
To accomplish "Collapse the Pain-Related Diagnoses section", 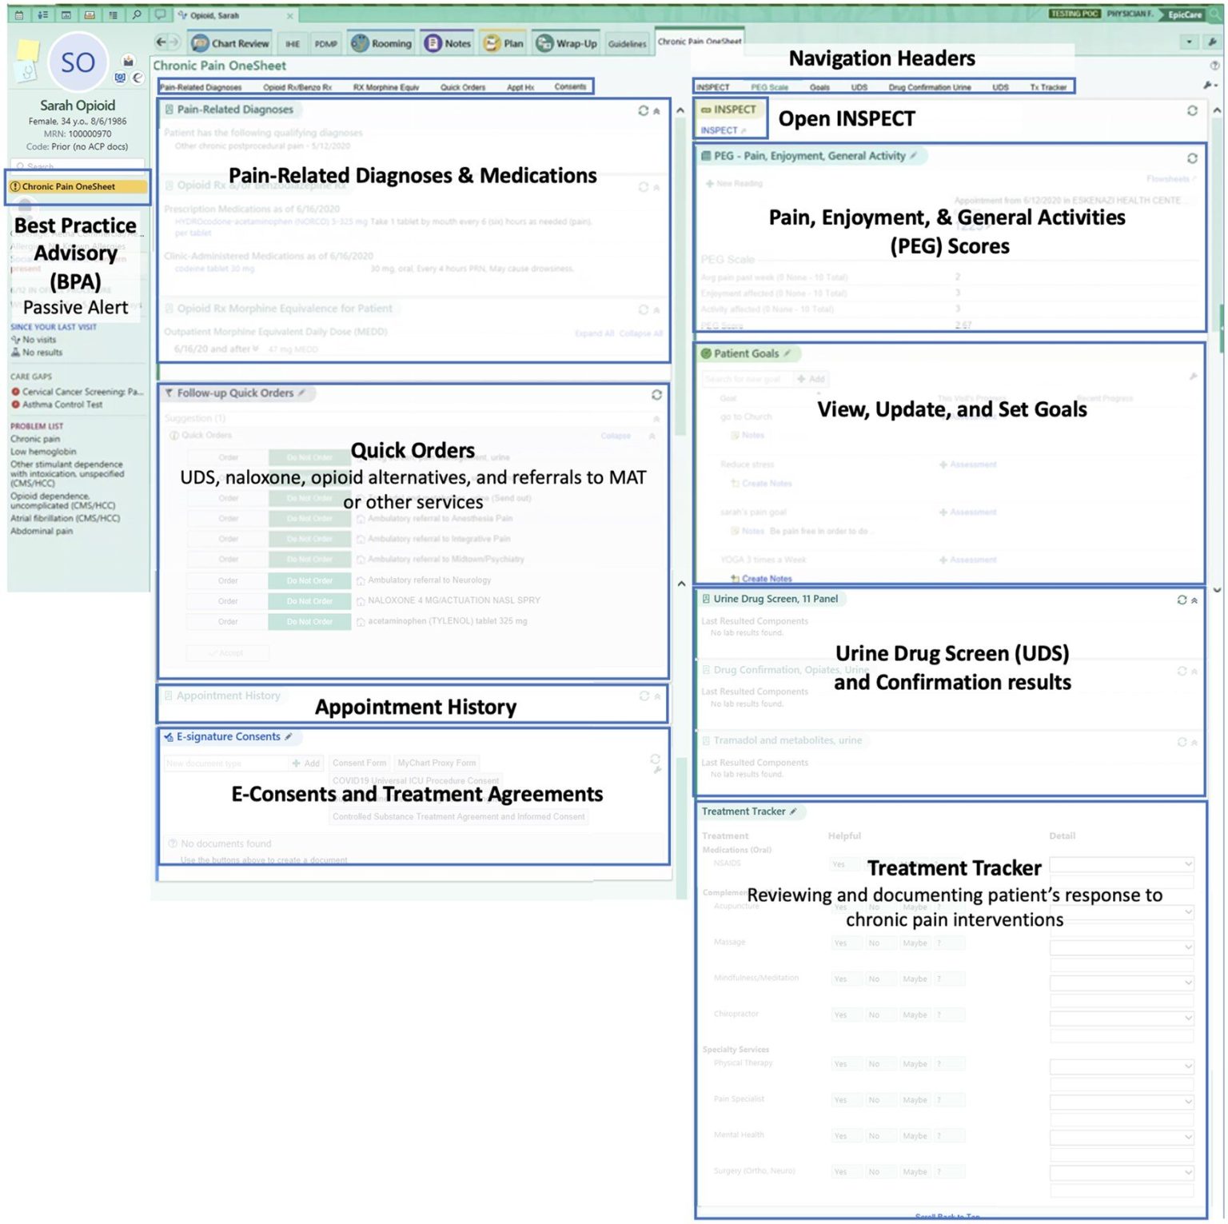I will point(656,111).
